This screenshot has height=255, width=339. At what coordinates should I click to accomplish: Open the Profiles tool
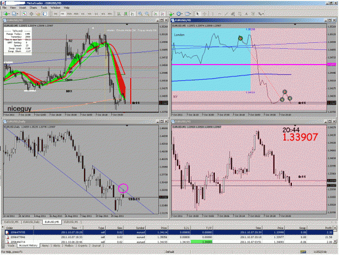[x=14, y=14]
